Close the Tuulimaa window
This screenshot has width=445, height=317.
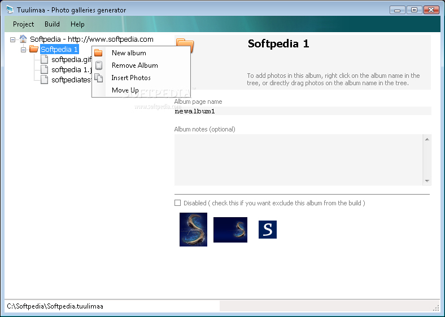point(431,10)
